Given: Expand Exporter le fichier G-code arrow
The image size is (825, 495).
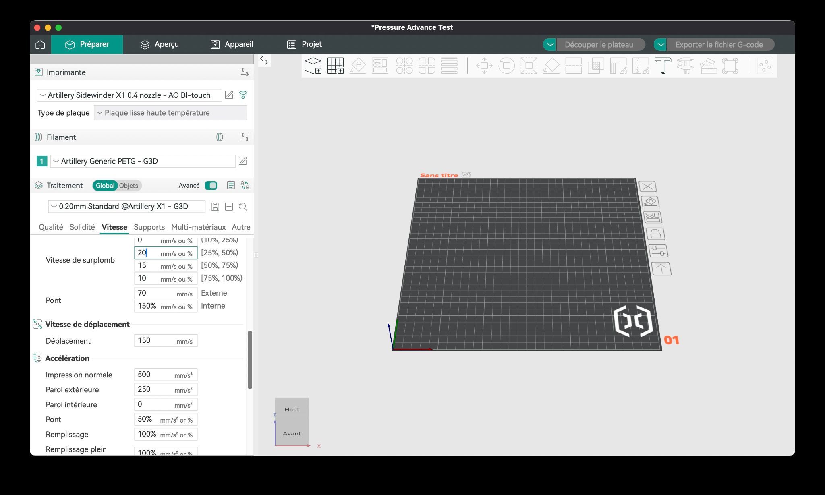Looking at the screenshot, I should pyautogui.click(x=661, y=45).
